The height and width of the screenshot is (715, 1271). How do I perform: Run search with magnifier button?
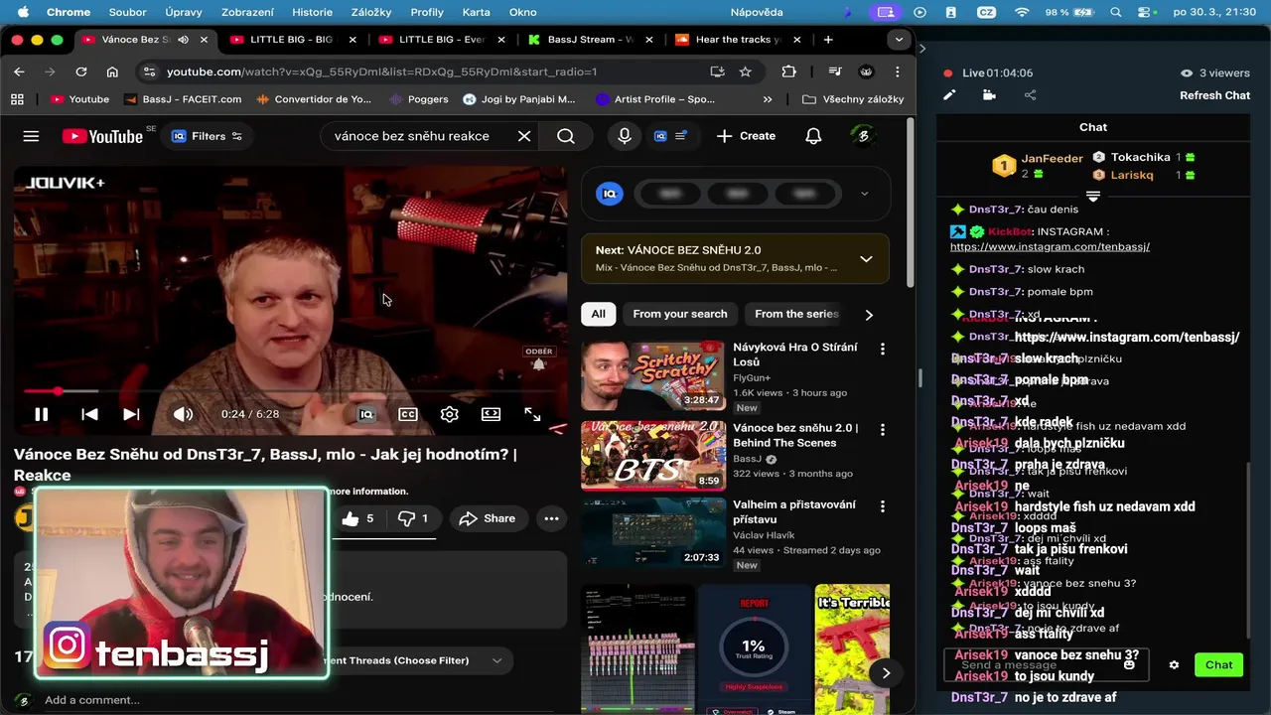point(566,136)
